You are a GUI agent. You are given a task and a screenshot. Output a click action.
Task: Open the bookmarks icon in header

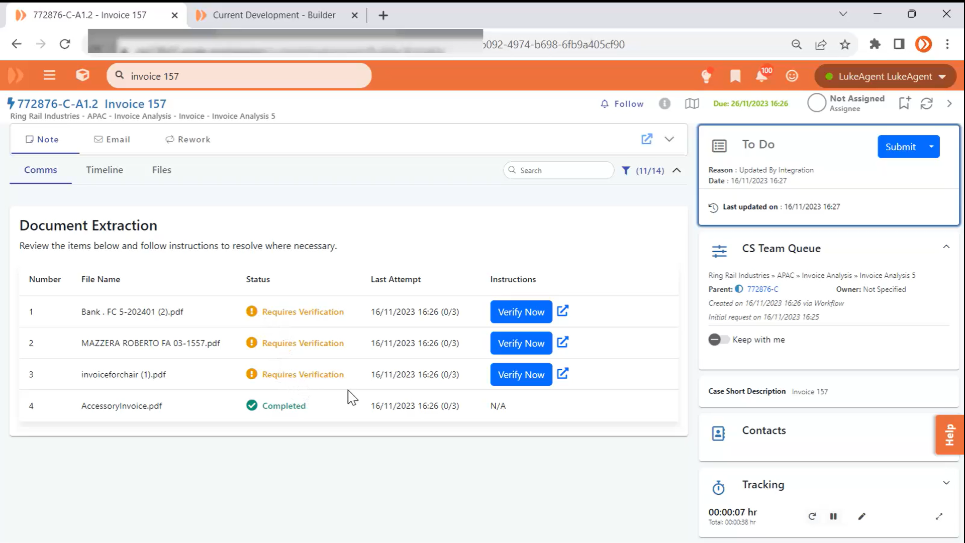[735, 76]
